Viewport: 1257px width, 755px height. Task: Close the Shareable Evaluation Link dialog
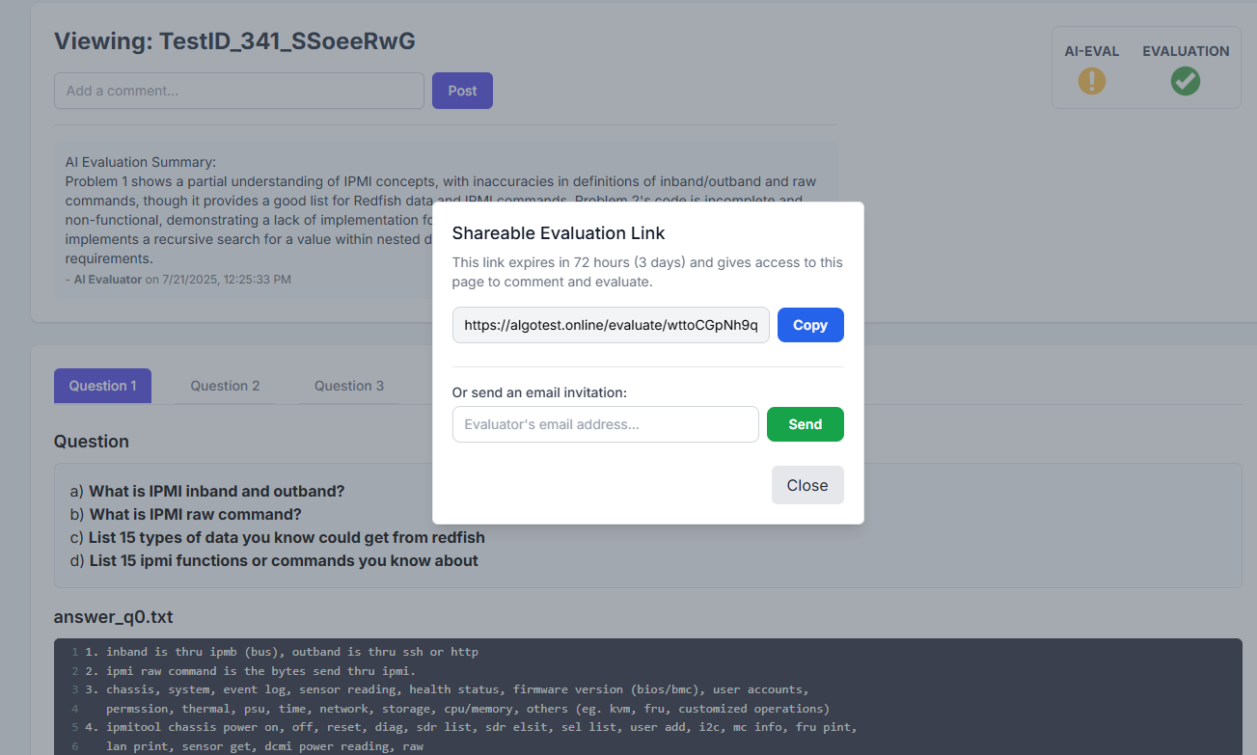807,485
